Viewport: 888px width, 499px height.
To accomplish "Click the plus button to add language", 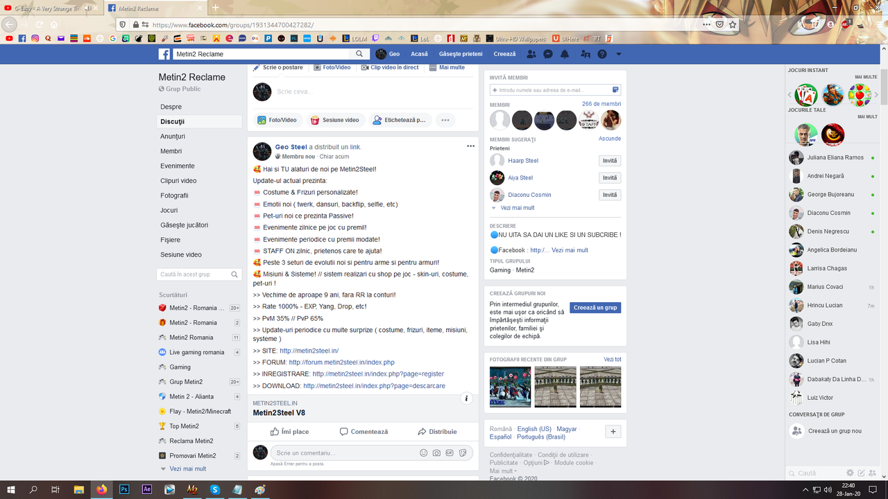I will pyautogui.click(x=613, y=432).
